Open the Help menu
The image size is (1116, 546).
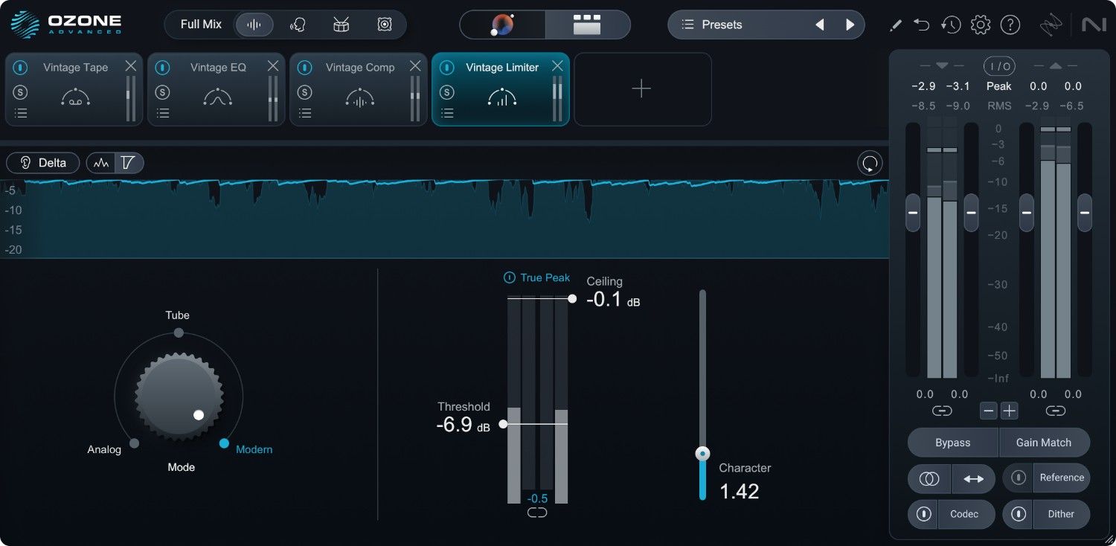coord(1010,24)
